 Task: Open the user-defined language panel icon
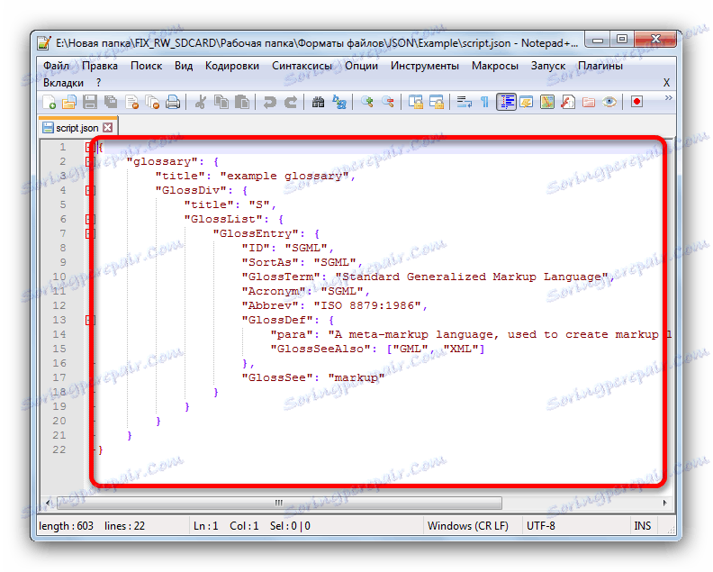click(x=527, y=102)
